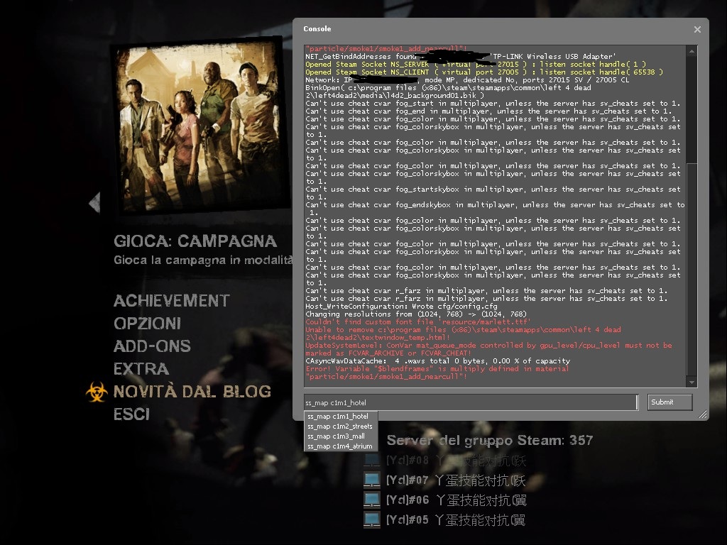The image size is (727, 545).
Task: Join the [Yd]#06 server entry
Action: tap(457, 500)
